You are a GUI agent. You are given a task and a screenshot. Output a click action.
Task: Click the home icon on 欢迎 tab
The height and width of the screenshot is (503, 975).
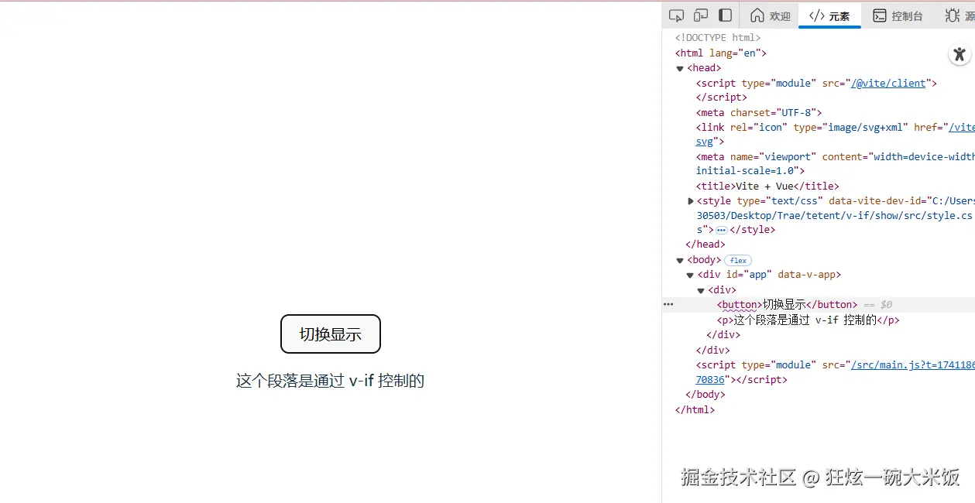point(756,15)
